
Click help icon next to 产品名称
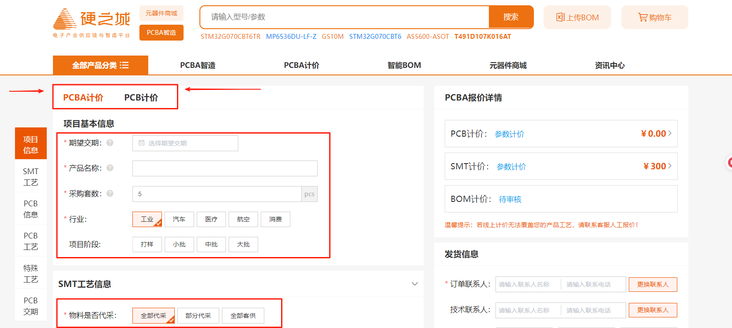pyautogui.click(x=110, y=168)
